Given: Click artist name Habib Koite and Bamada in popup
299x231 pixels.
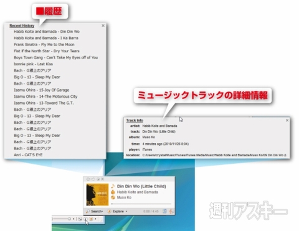Looking at the screenshot, I should tap(138, 192).
